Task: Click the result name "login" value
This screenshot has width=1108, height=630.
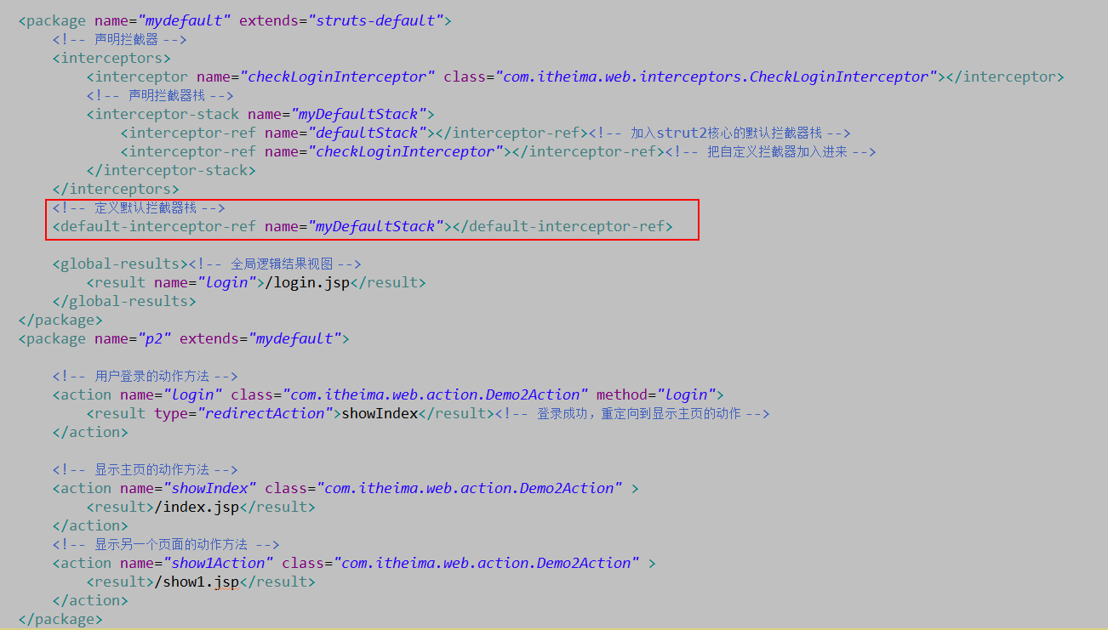Action: 226,282
